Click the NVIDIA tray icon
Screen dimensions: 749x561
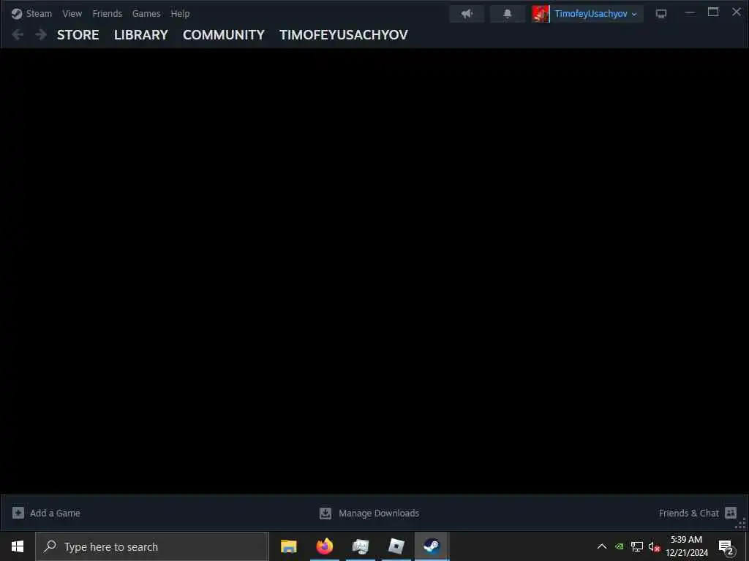pos(619,546)
